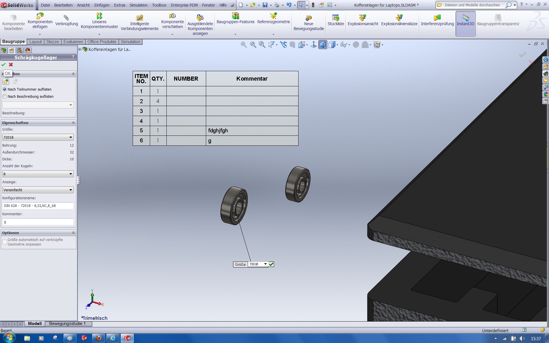Toggle Instant3D button

465,23
